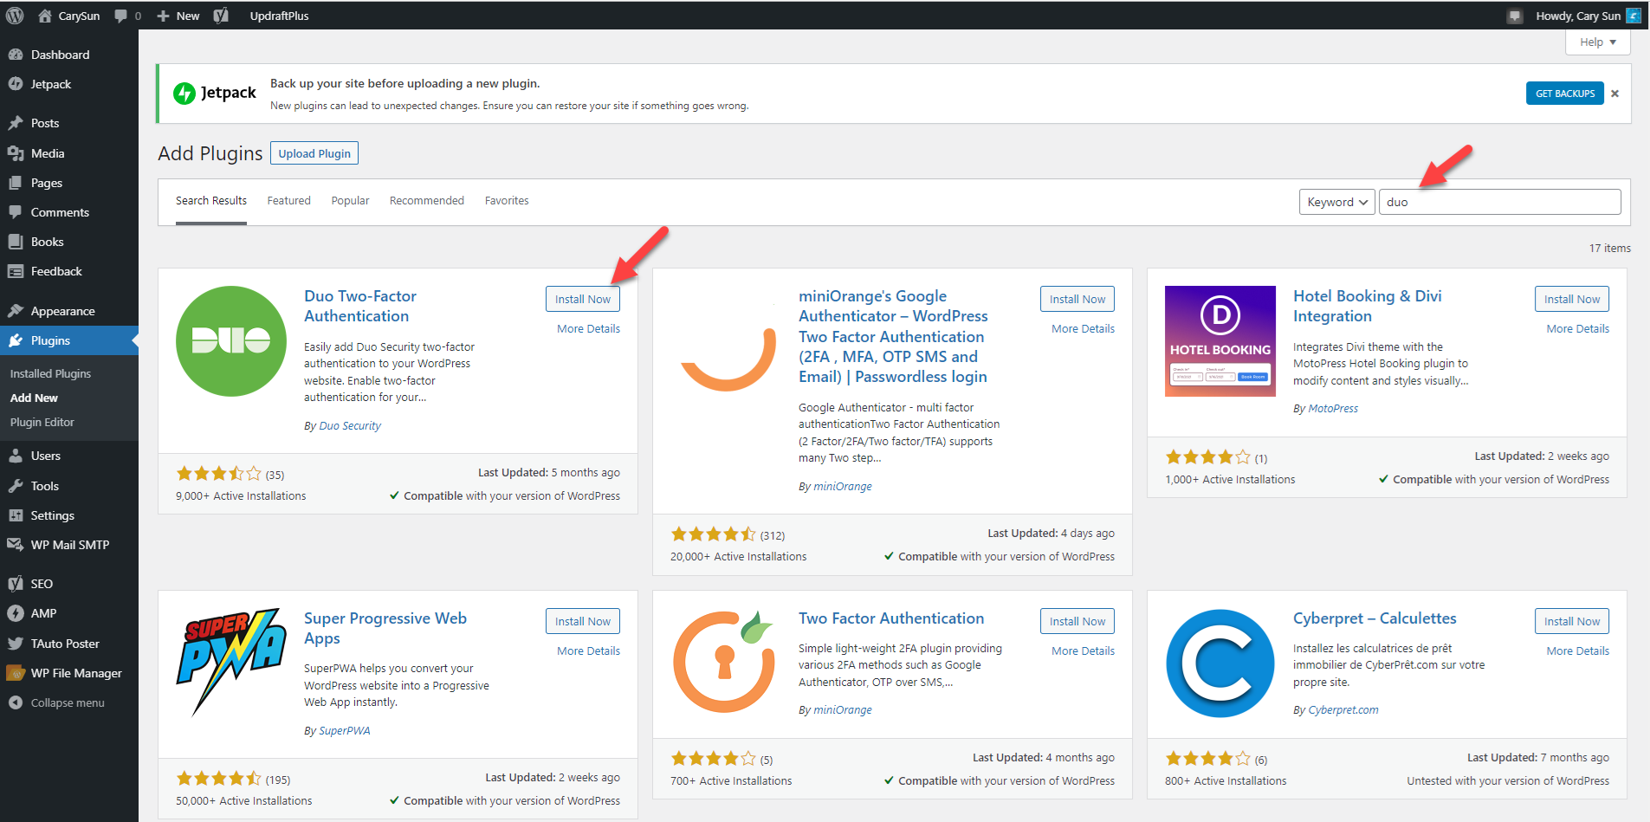Image resolution: width=1650 pixels, height=822 pixels.
Task: Click the plus New icon
Action: [x=163, y=16]
